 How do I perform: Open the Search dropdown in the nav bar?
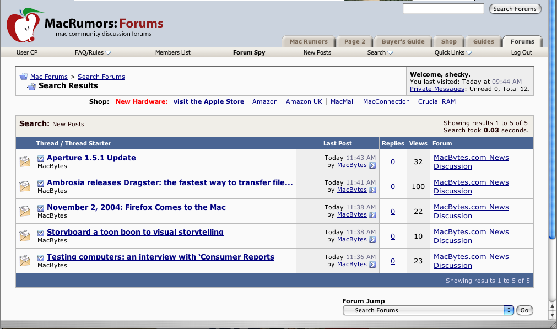pos(380,52)
